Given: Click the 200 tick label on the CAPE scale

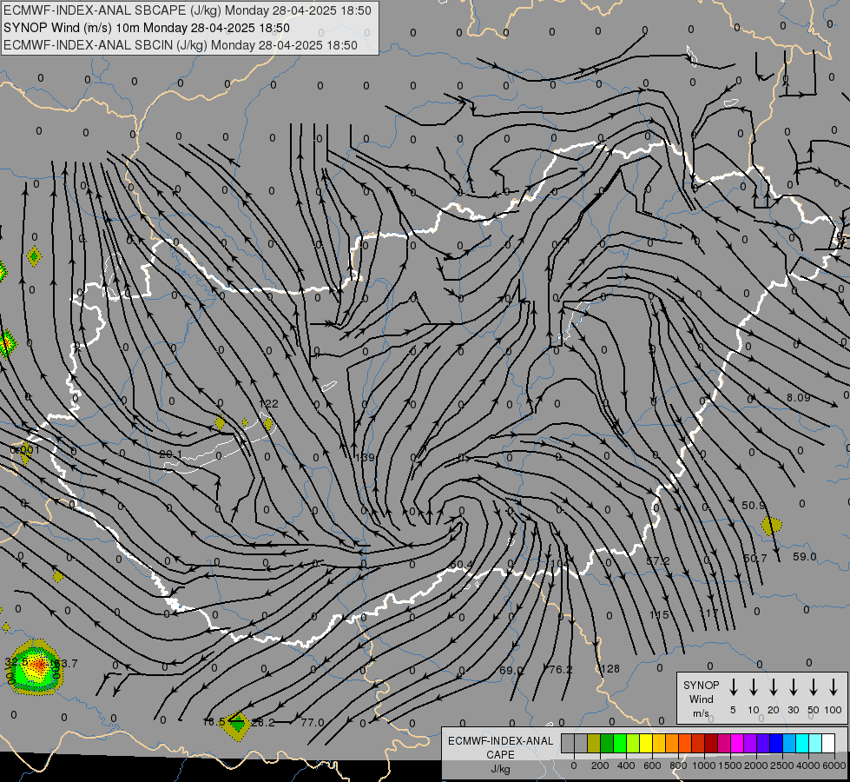Looking at the screenshot, I should click(600, 765).
